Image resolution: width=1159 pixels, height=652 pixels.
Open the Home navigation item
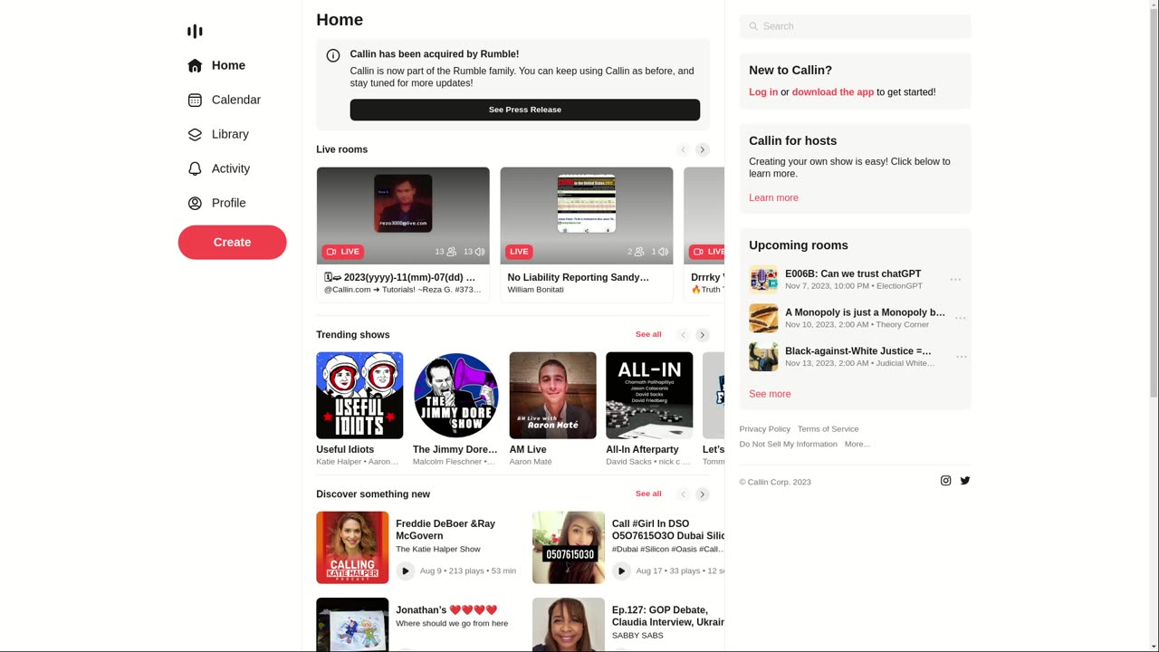click(x=217, y=65)
